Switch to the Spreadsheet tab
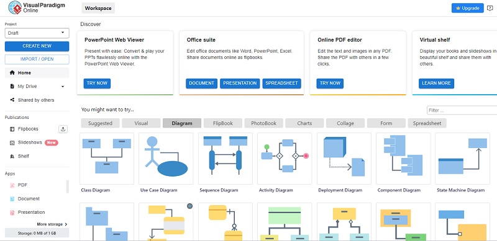This screenshot has width=497, height=241. [x=427, y=123]
